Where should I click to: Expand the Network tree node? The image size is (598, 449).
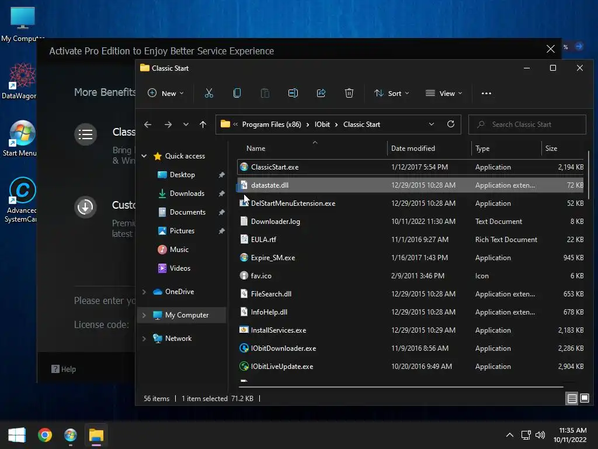(144, 339)
